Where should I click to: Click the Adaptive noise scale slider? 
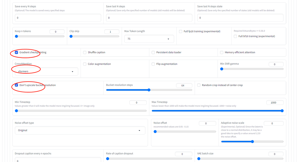252,142
